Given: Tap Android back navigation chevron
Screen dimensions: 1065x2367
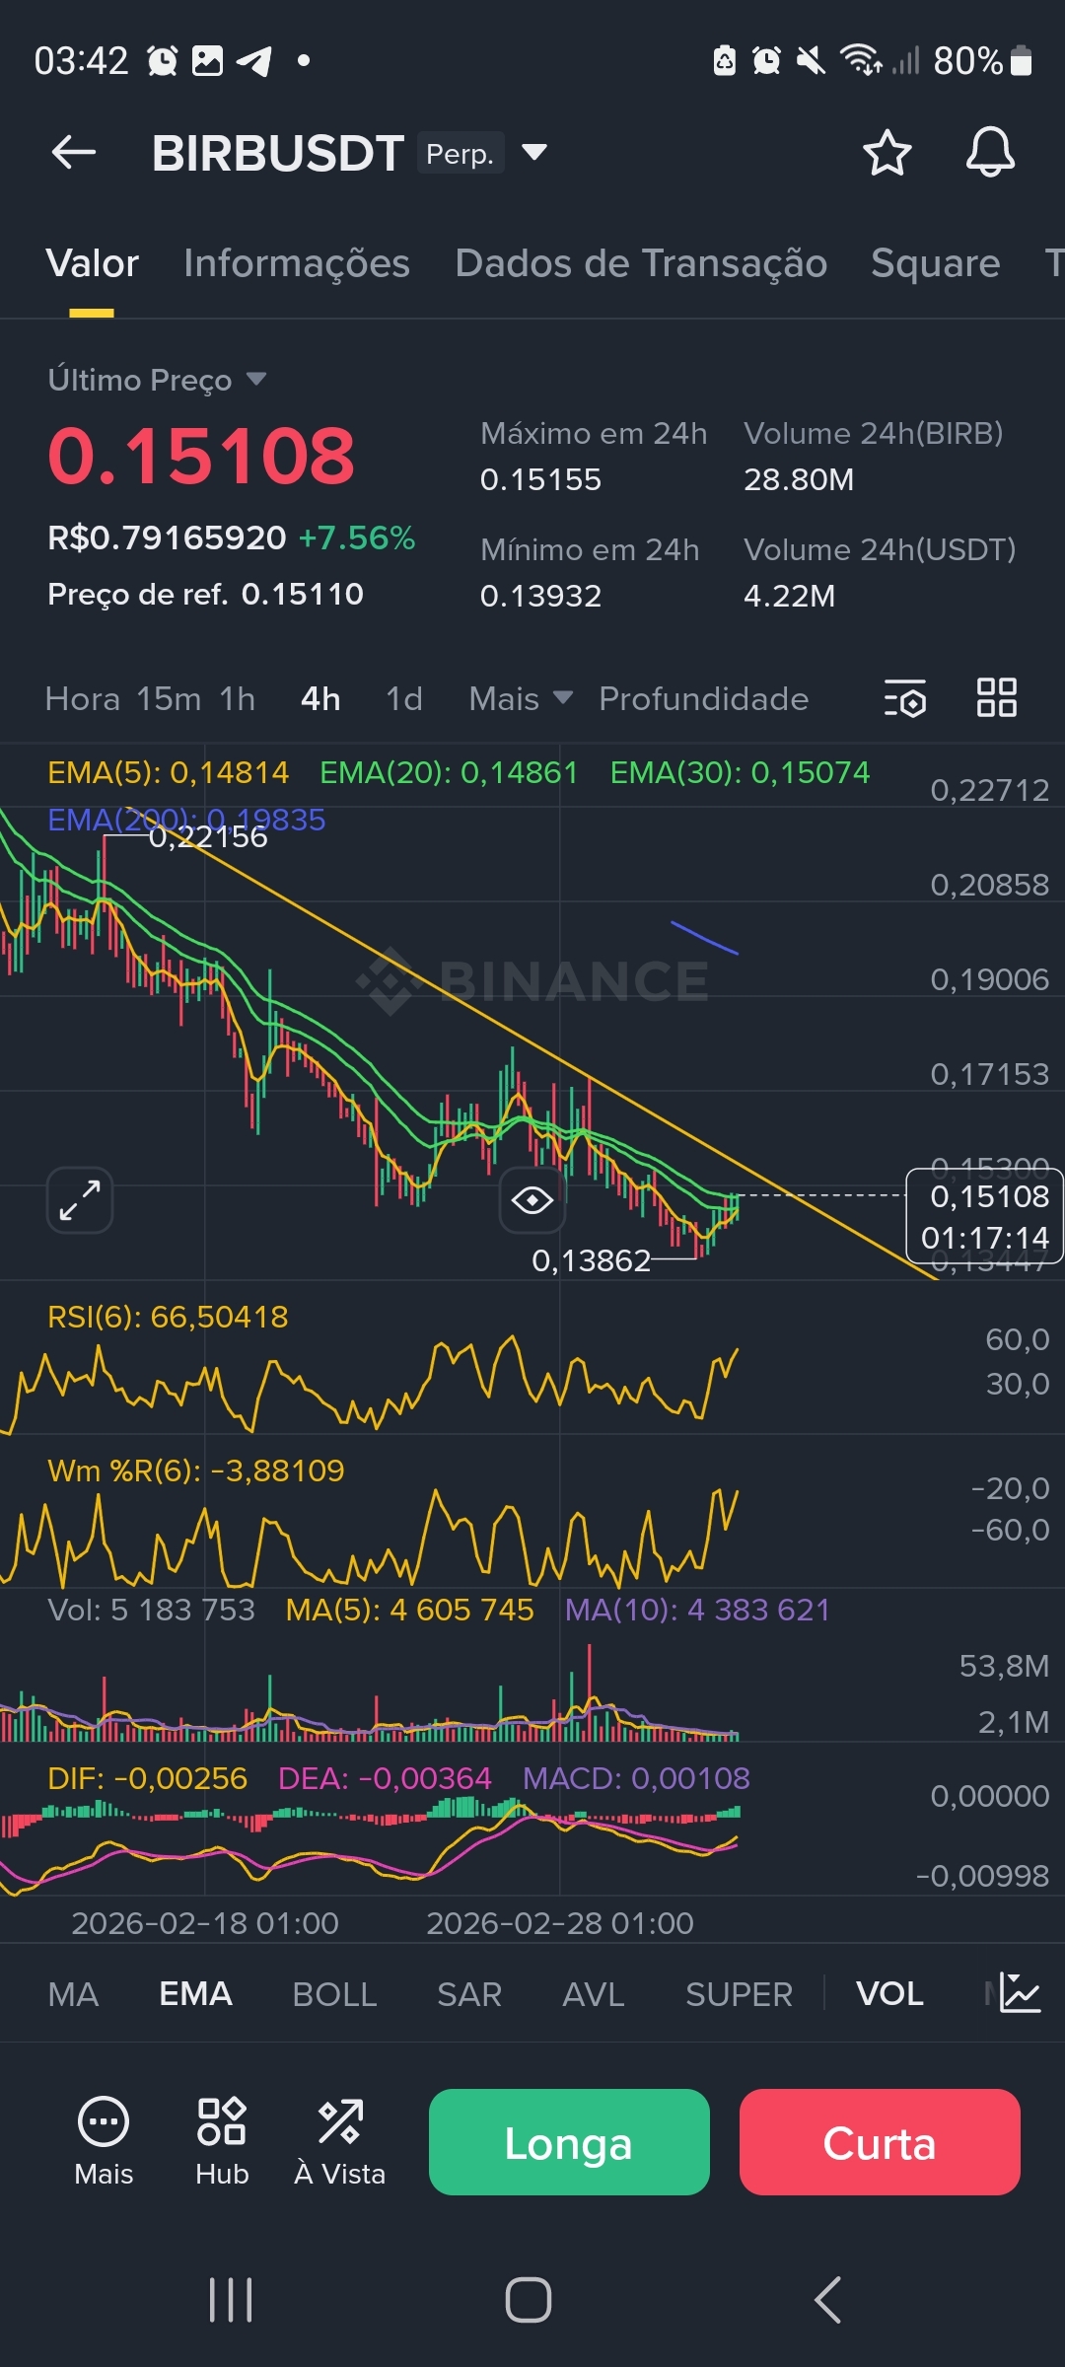Looking at the screenshot, I should [x=828, y=2300].
